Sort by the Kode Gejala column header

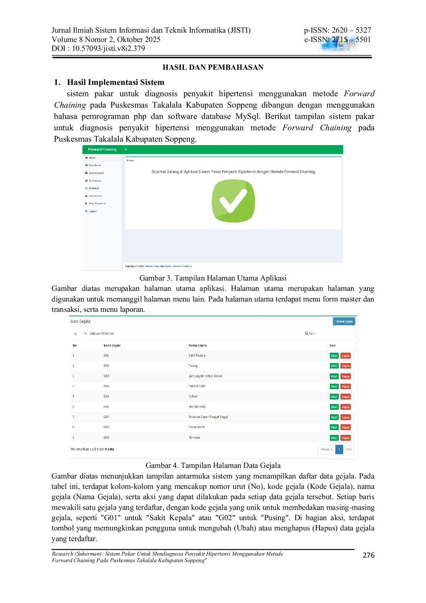(x=112, y=346)
